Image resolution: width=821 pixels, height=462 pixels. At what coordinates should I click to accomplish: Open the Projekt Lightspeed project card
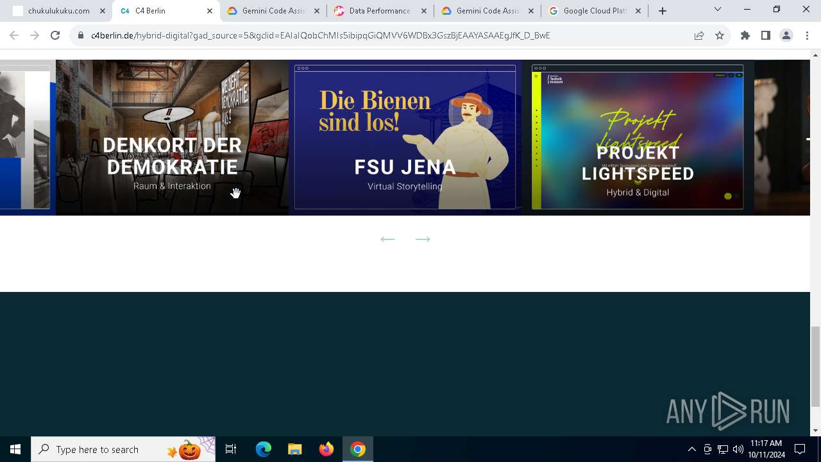(638, 137)
